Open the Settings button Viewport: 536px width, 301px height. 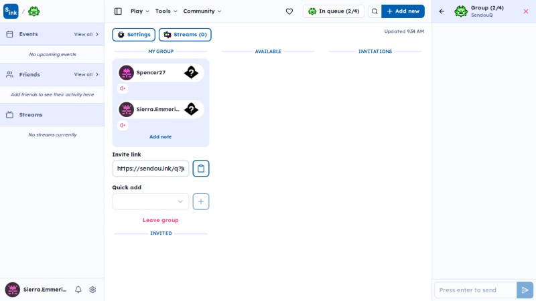pyautogui.click(x=133, y=35)
